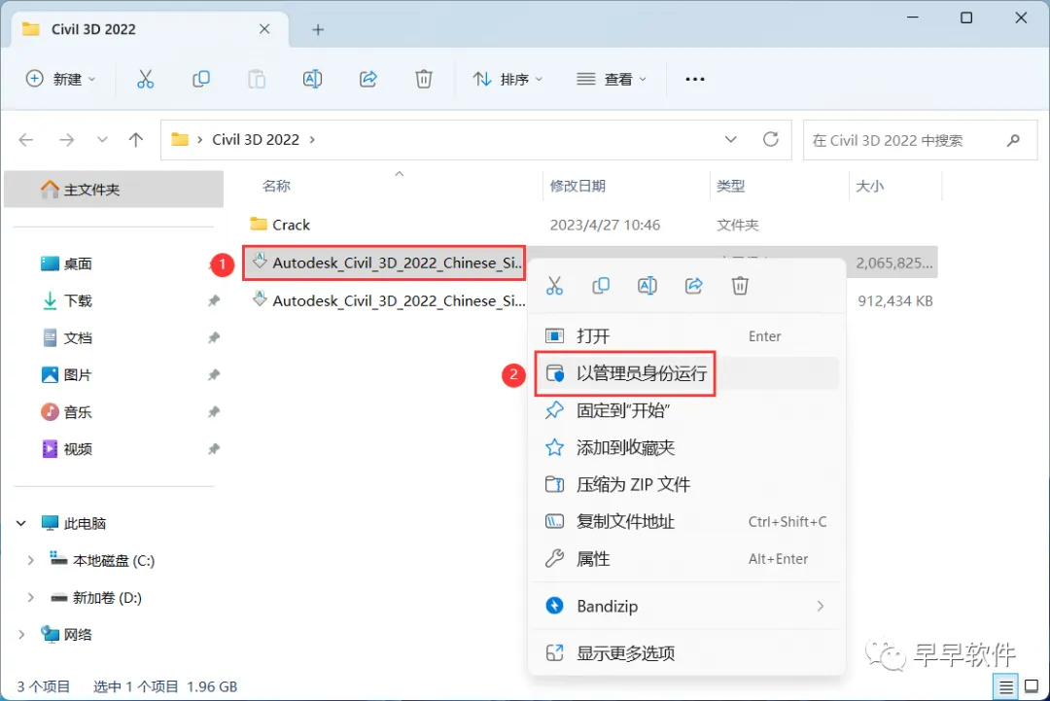
Task: Unpin 文档 using its pin icon
Action: (x=214, y=338)
